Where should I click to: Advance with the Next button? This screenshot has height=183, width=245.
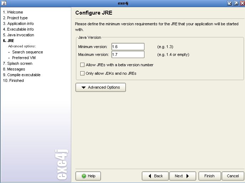pos(183,176)
